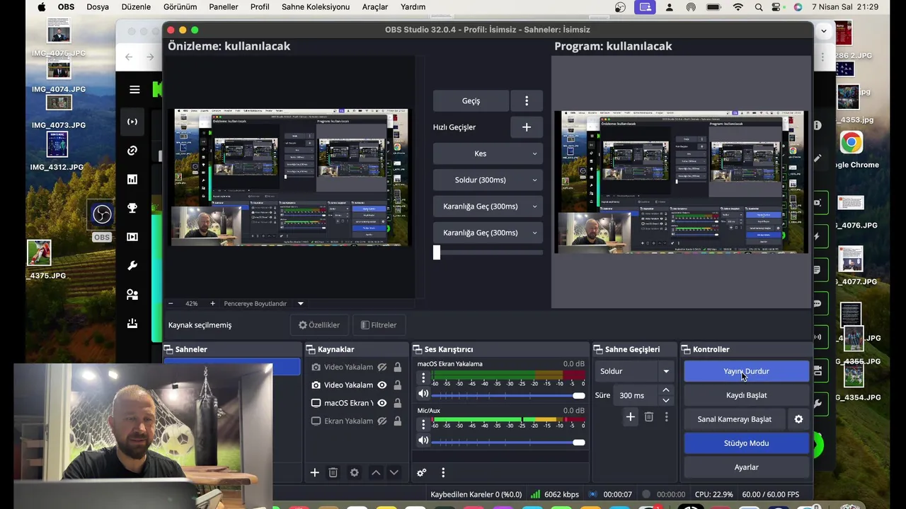Open Google Chrome icon on desktop
Viewport: 906px width, 509px height.
click(851, 143)
